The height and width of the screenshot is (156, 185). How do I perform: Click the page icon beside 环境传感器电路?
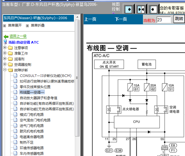pos(15,148)
